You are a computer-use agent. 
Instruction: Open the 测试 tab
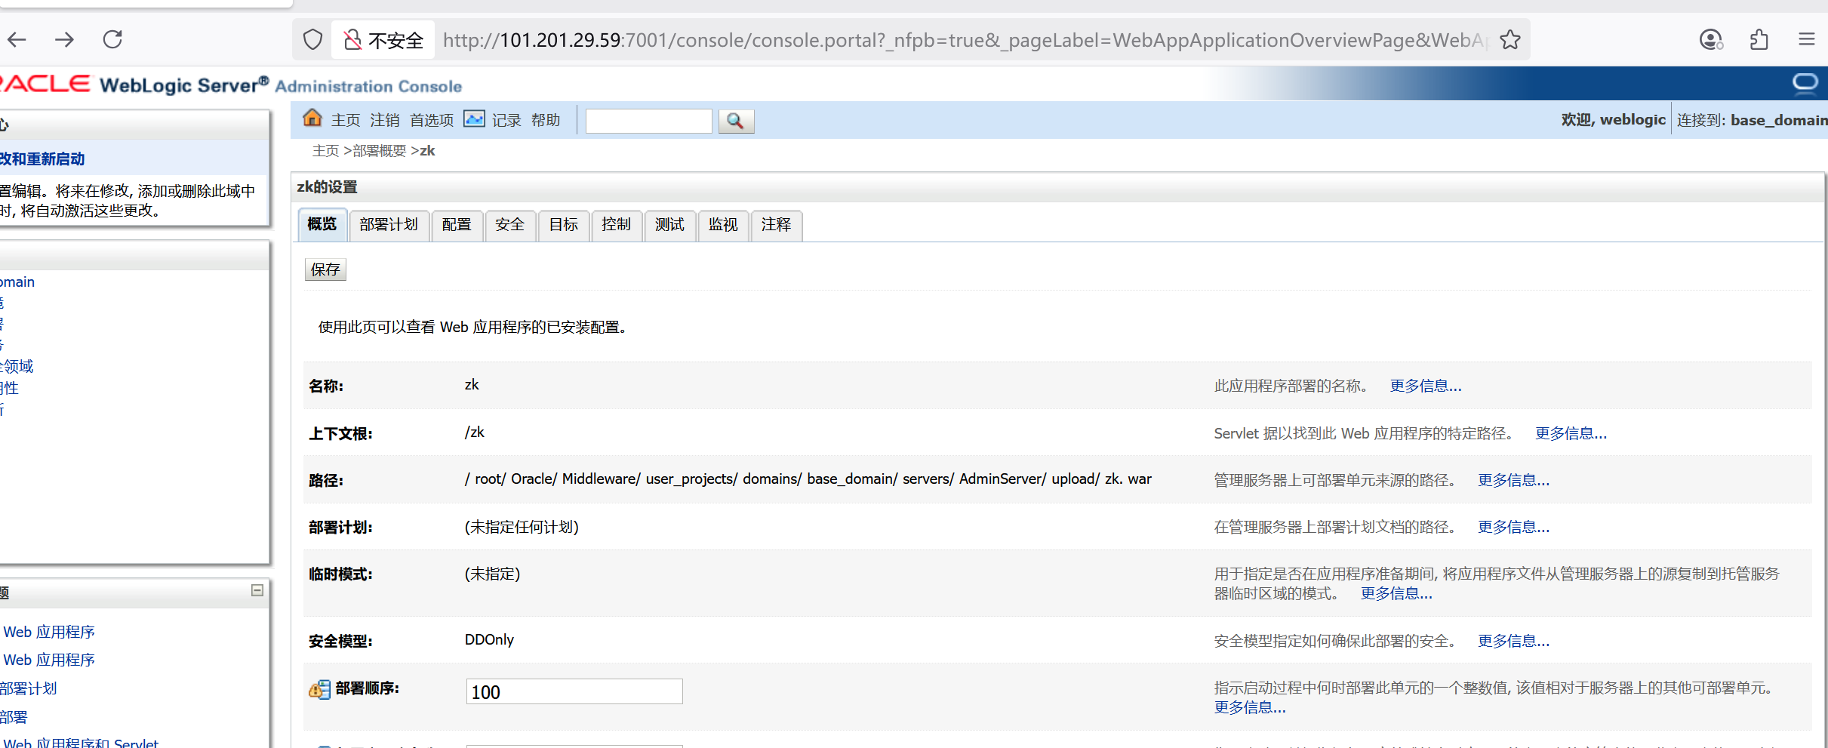pyautogui.click(x=670, y=225)
